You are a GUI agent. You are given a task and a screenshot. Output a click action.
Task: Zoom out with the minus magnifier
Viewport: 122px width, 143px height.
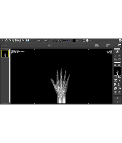click(115, 65)
